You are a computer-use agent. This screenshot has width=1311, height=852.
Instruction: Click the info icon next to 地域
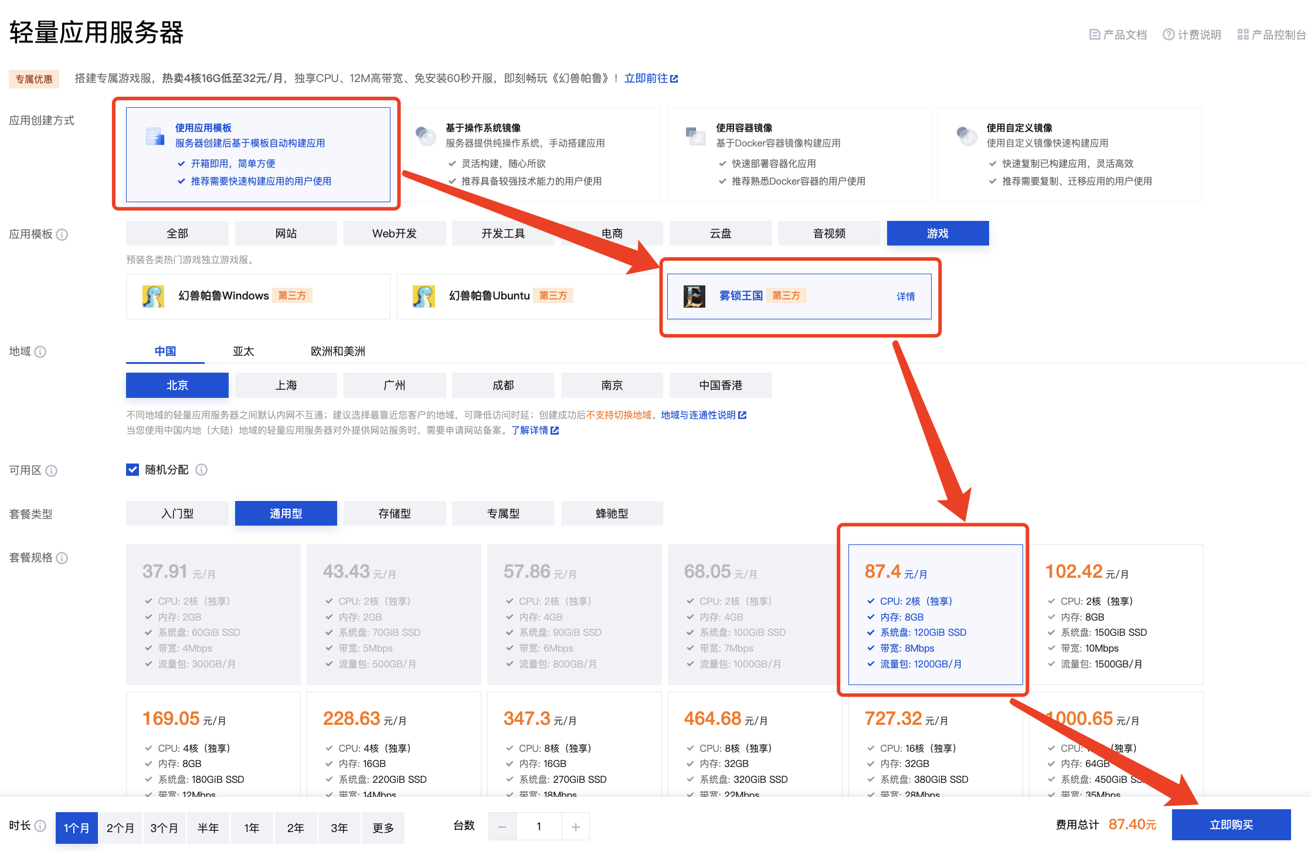[x=40, y=352]
